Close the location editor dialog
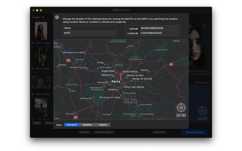The width and height of the screenshot is (242, 151). pos(57,17)
